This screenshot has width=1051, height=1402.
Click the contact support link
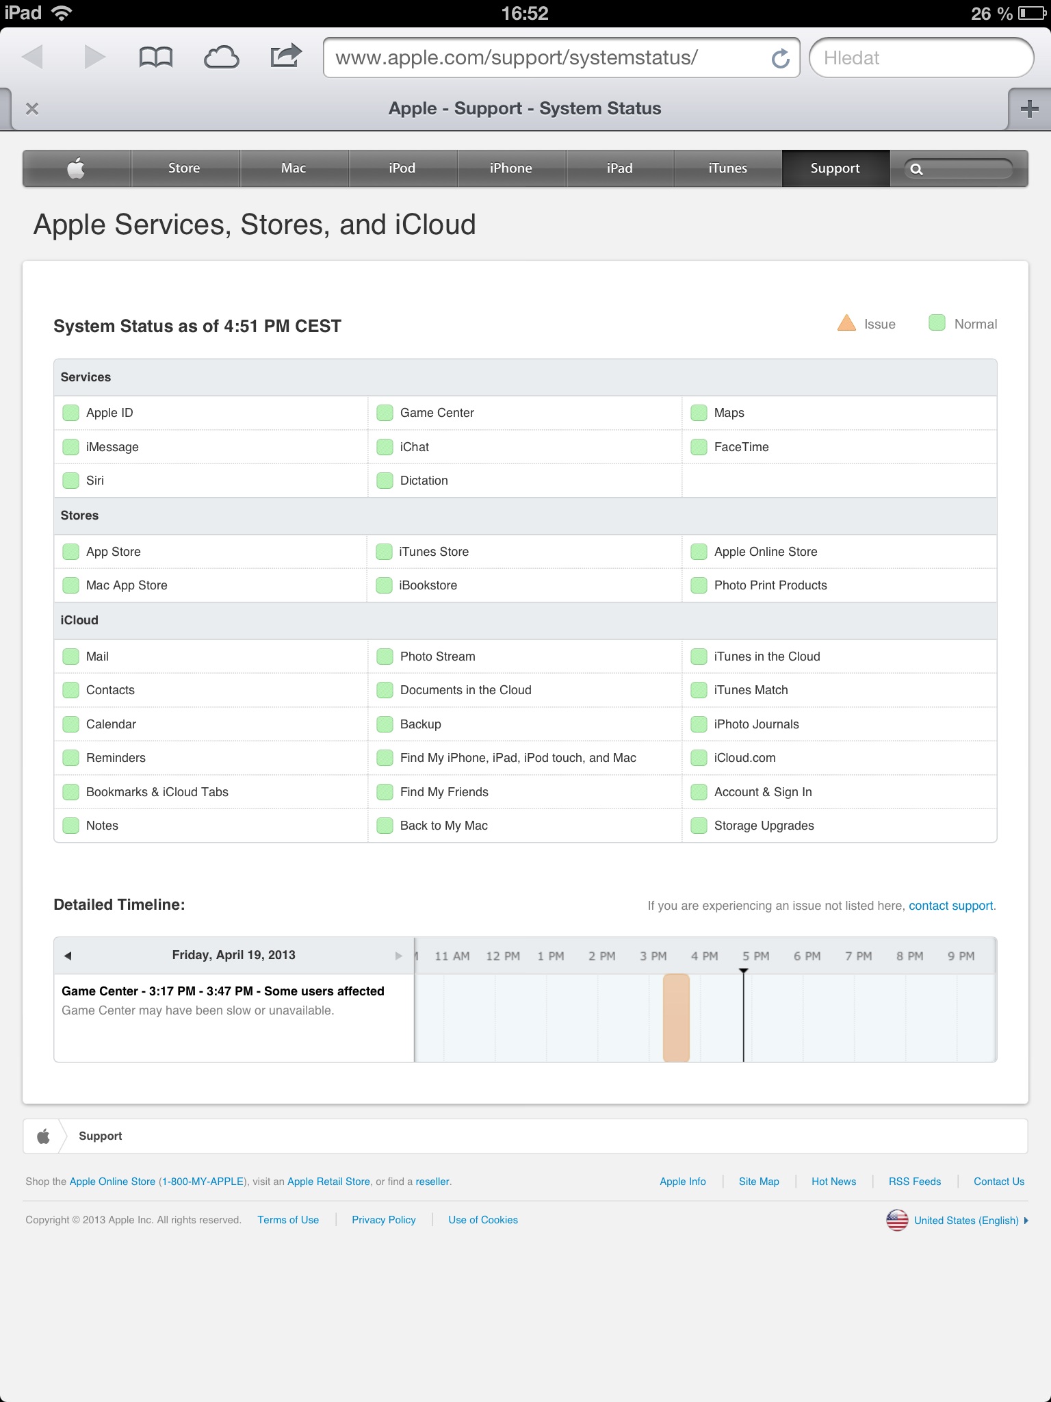point(950,906)
